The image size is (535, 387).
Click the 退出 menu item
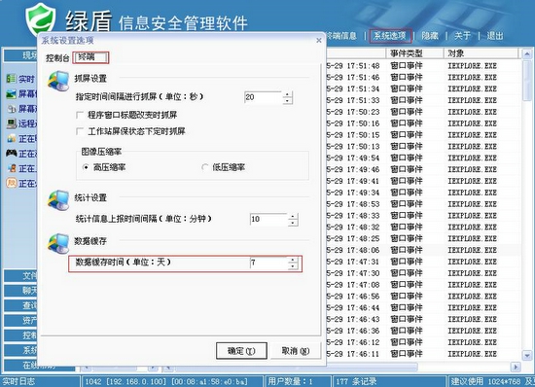[495, 35]
